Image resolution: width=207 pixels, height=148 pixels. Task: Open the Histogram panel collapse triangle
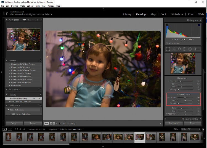[200, 20]
